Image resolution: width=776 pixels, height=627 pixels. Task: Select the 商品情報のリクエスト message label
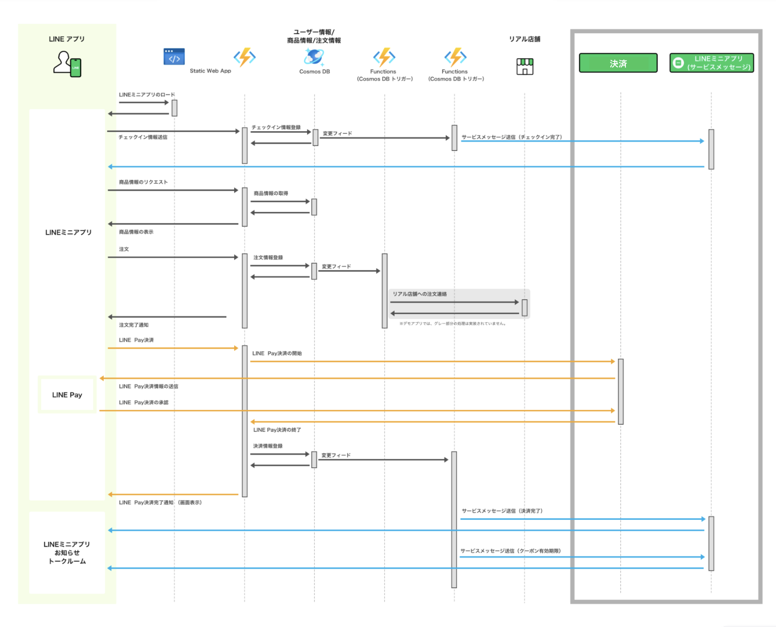pyautogui.click(x=143, y=182)
